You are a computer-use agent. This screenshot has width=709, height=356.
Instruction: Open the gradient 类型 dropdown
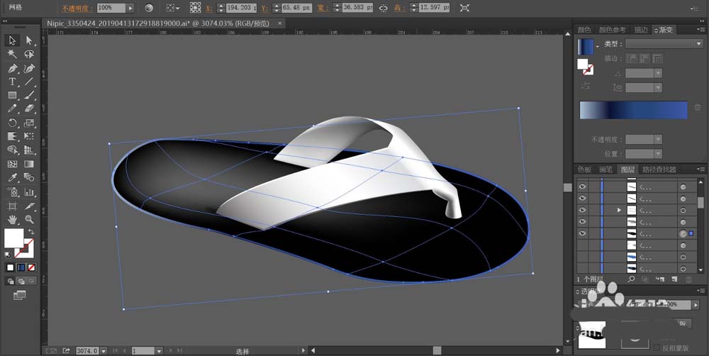point(664,44)
